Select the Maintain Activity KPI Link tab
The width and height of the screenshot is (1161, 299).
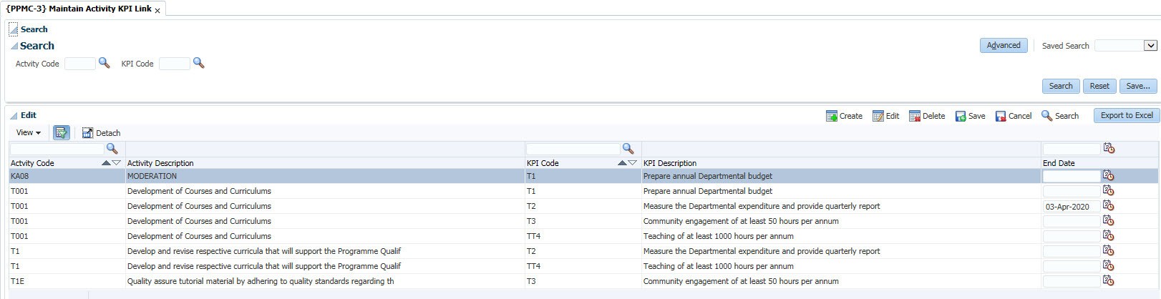[x=79, y=9]
